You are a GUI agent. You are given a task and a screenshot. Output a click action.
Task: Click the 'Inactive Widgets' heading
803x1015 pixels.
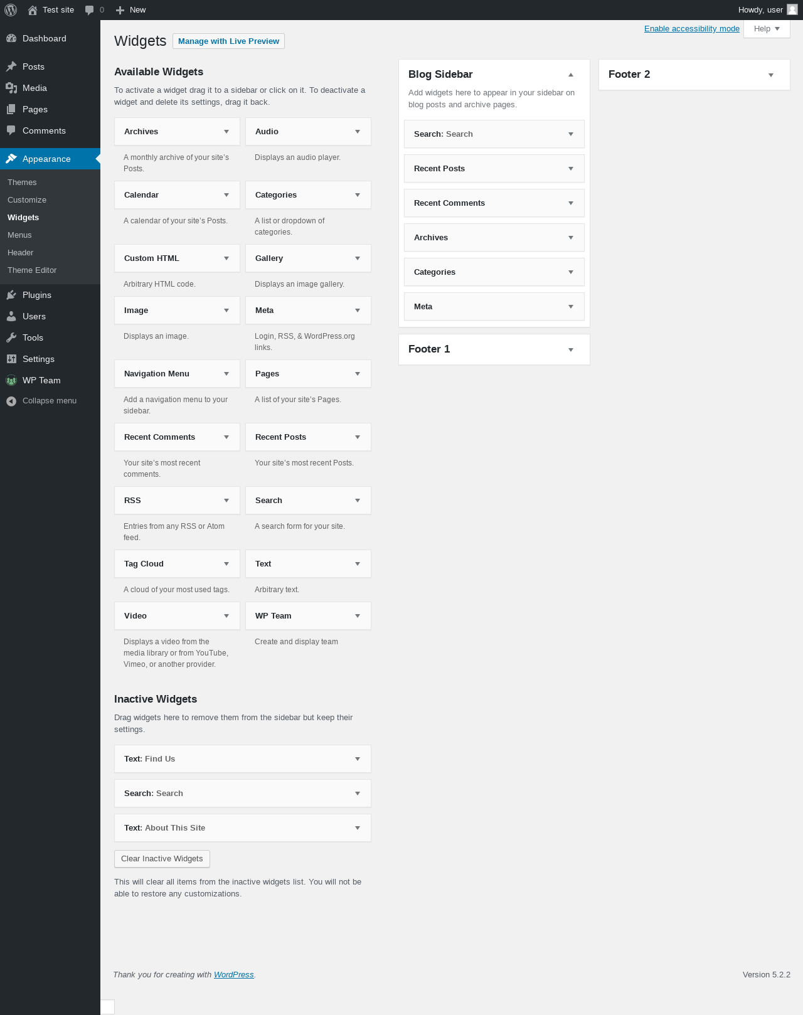click(x=156, y=699)
